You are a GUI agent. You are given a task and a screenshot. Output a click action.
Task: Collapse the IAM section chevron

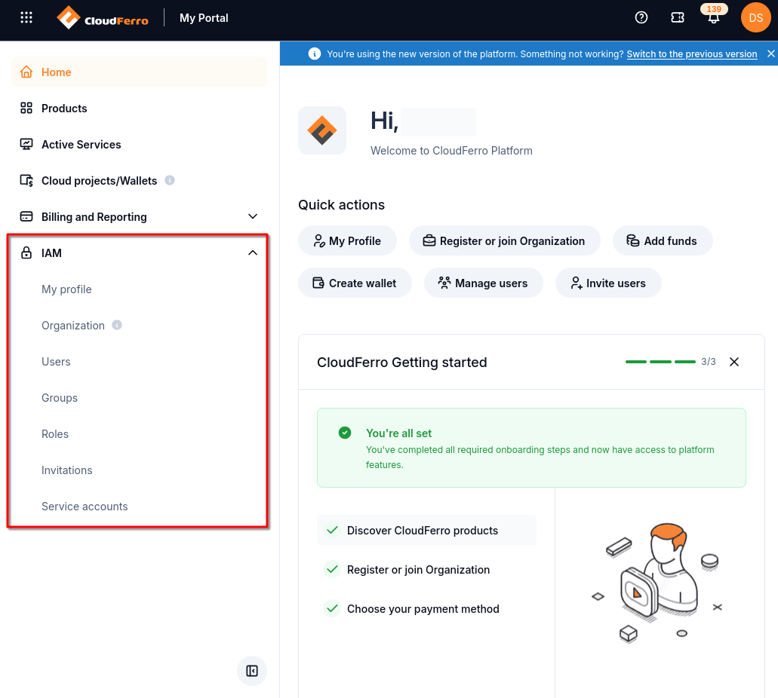(253, 253)
